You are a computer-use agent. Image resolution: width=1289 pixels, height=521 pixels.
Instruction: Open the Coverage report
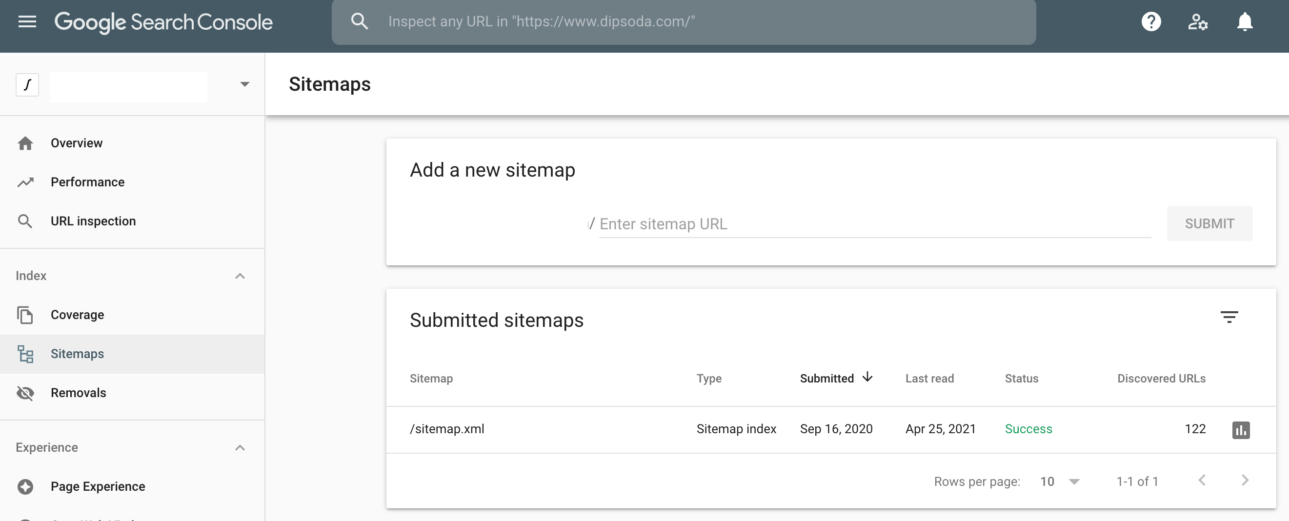(78, 315)
